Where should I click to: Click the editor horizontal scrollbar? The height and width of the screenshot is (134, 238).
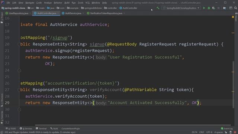click(x=133, y=125)
